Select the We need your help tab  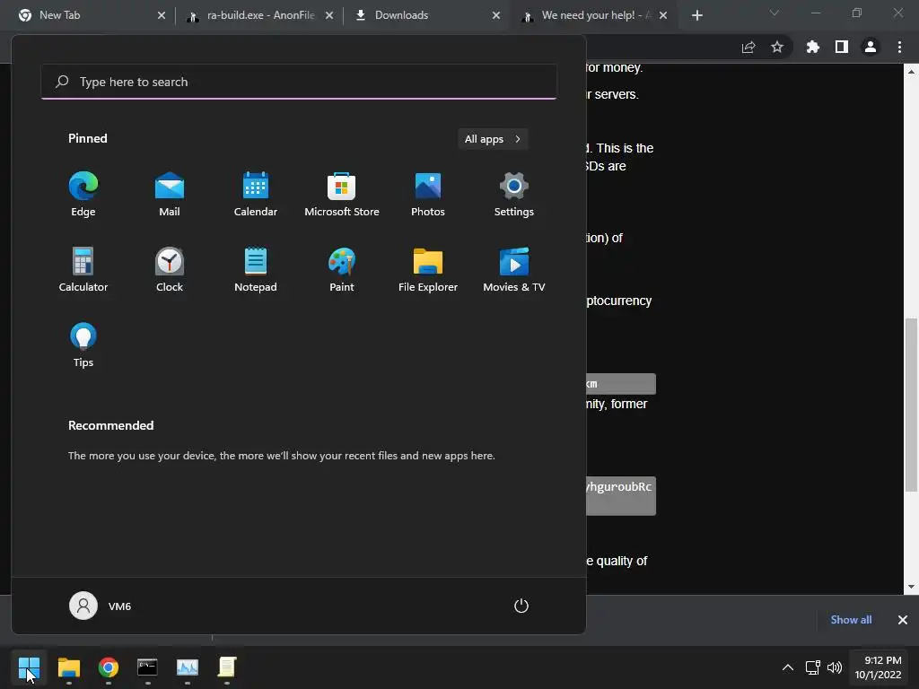(x=595, y=15)
